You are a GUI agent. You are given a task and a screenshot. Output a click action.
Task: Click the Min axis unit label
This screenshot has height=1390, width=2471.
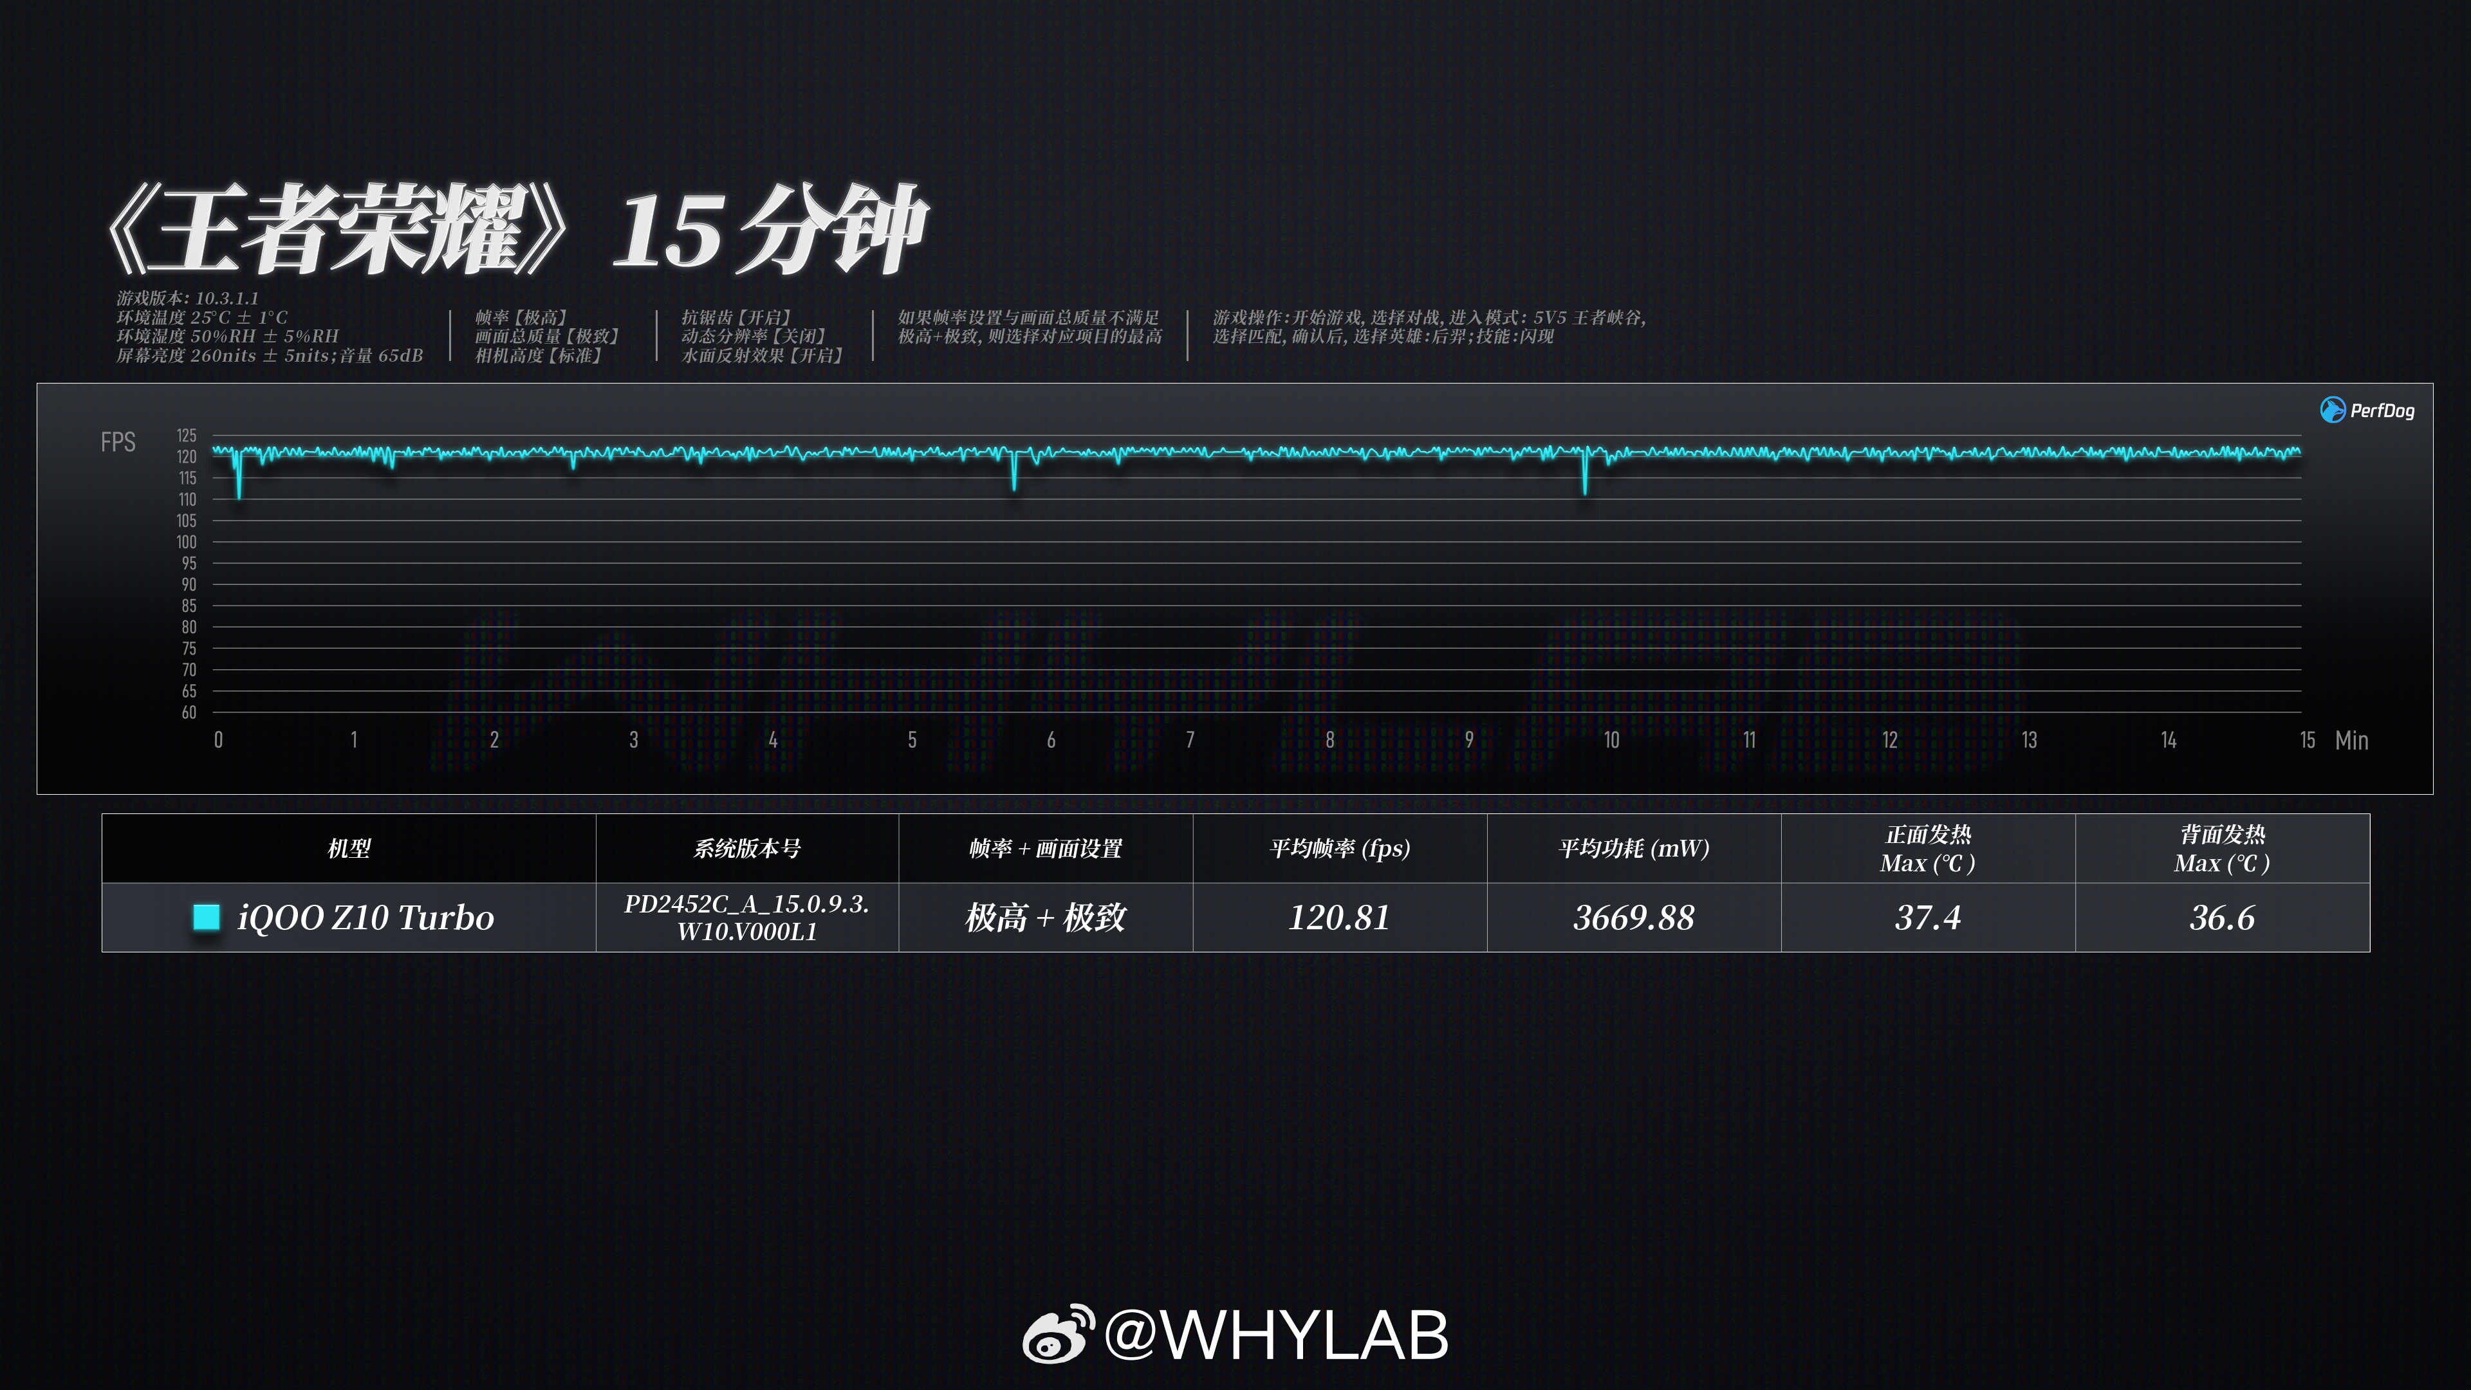click(2351, 741)
